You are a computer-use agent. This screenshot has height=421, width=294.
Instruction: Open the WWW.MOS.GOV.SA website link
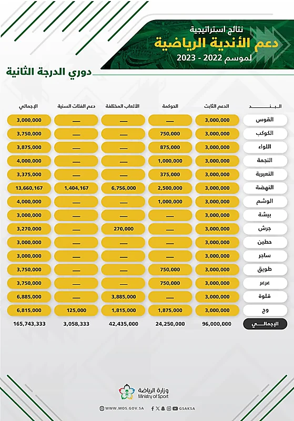tap(125, 408)
